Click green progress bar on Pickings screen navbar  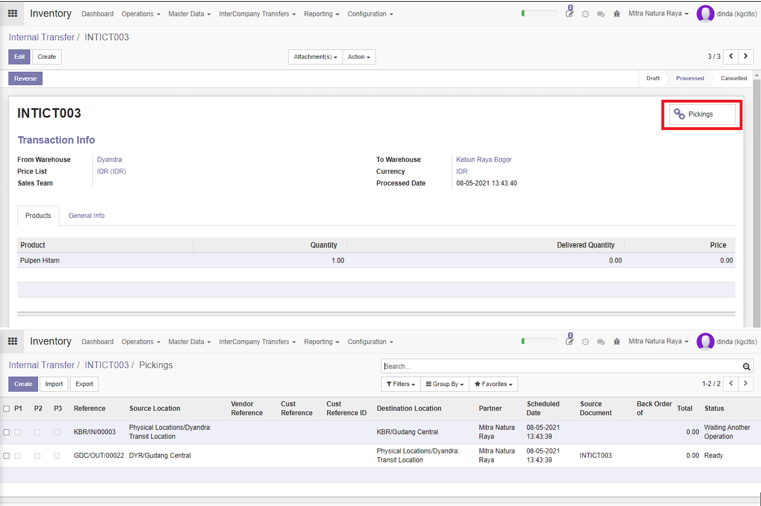pyautogui.click(x=539, y=341)
